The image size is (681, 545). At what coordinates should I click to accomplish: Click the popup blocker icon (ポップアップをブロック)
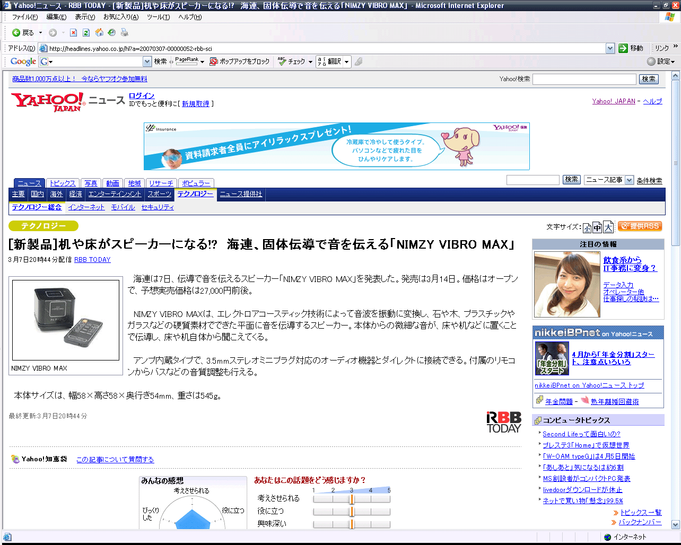(x=213, y=61)
